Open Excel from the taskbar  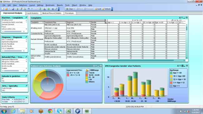(x=68, y=111)
